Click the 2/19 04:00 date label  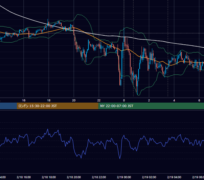[174, 177]
